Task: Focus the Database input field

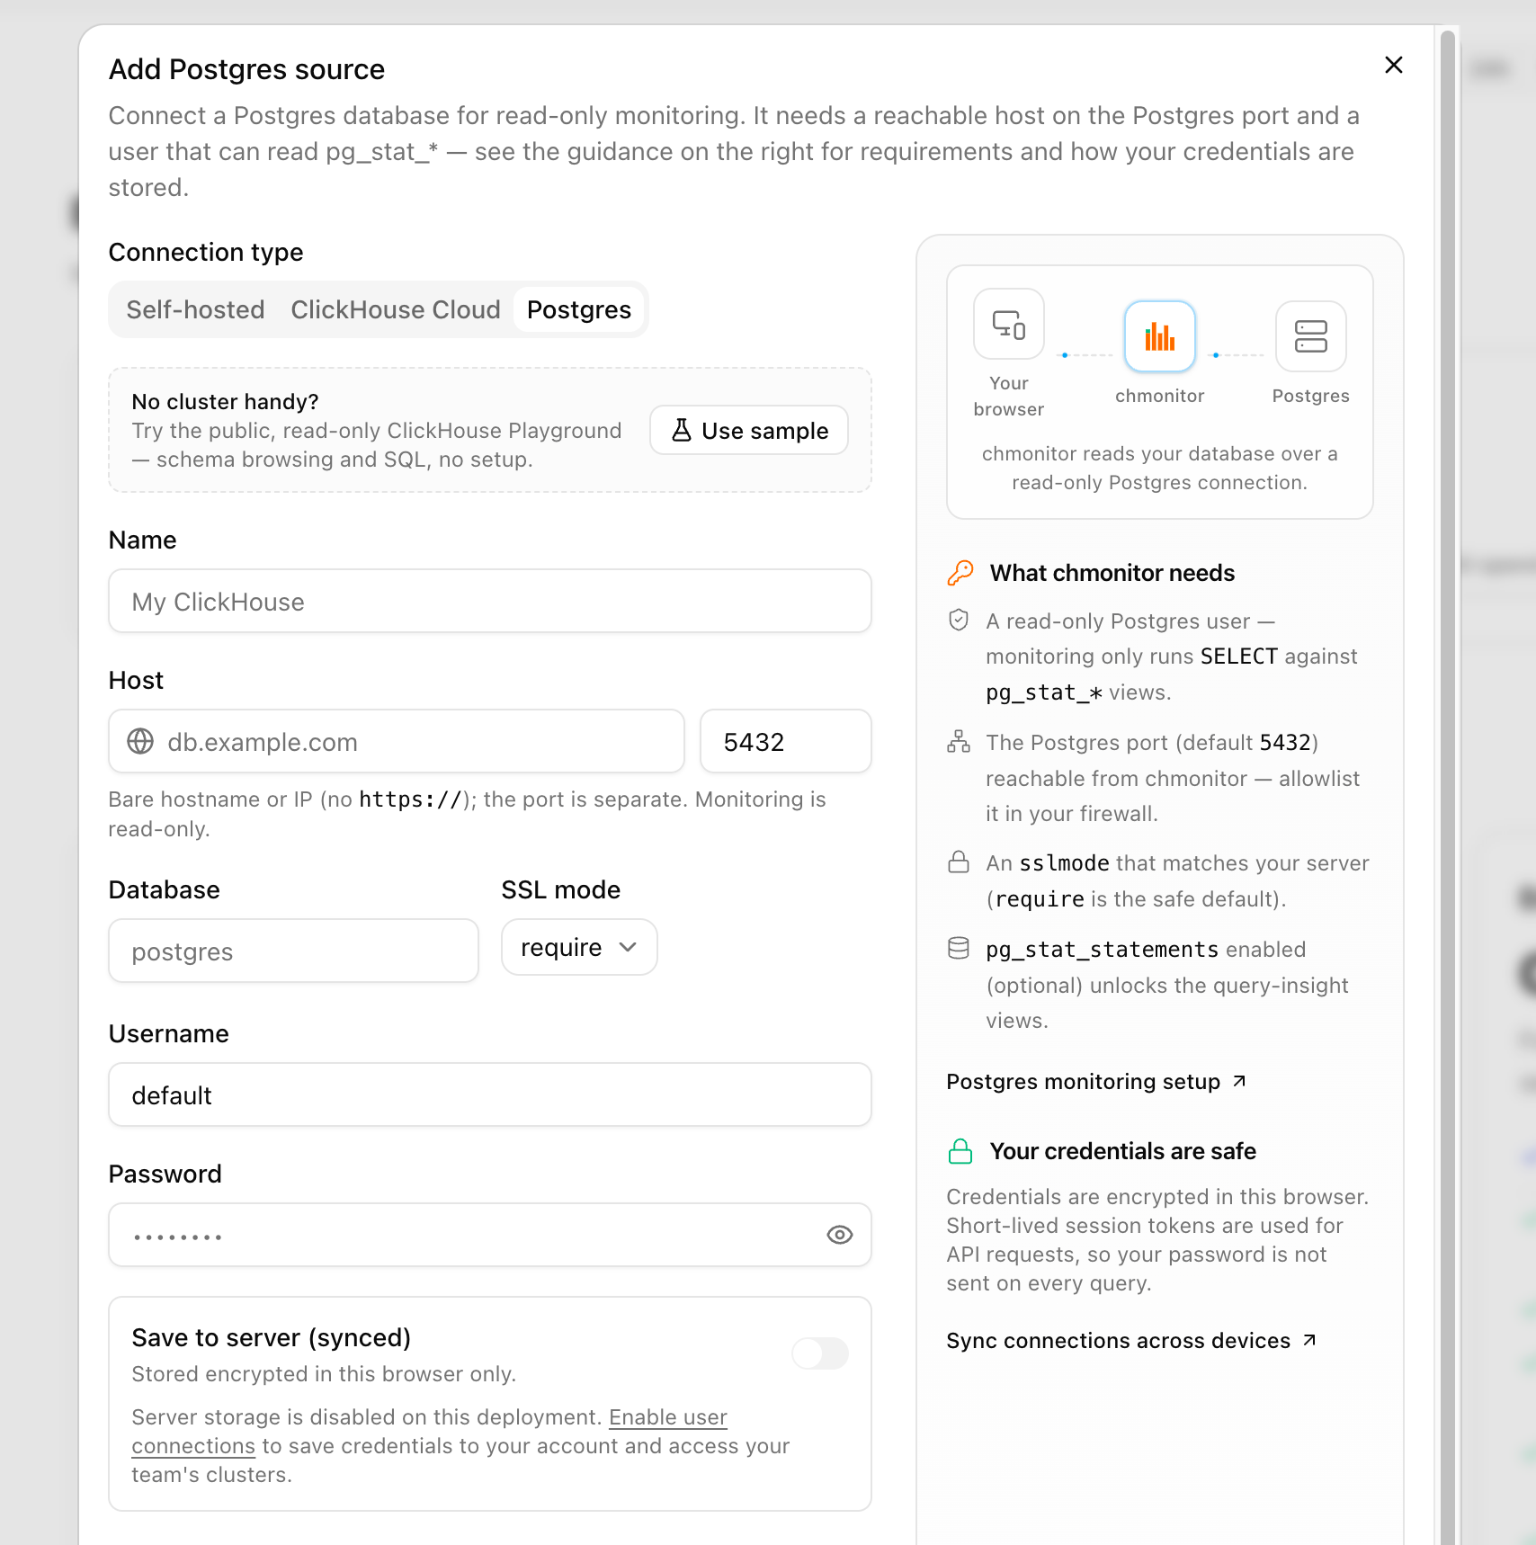Action: tap(293, 951)
